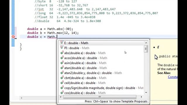The image size is (187, 105).
Task: Click the method icon beside atan(double a)
Action: point(62,67)
